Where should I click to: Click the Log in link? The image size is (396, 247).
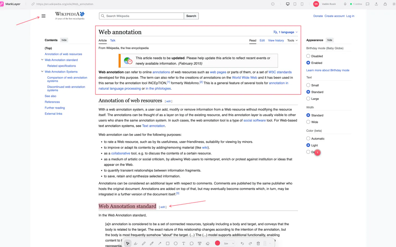[x=350, y=16]
